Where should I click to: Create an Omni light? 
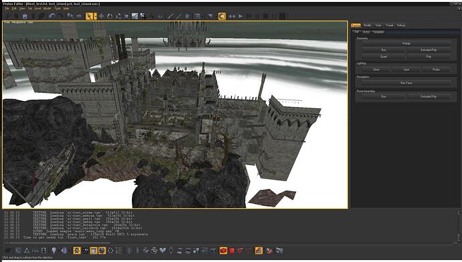coord(376,70)
